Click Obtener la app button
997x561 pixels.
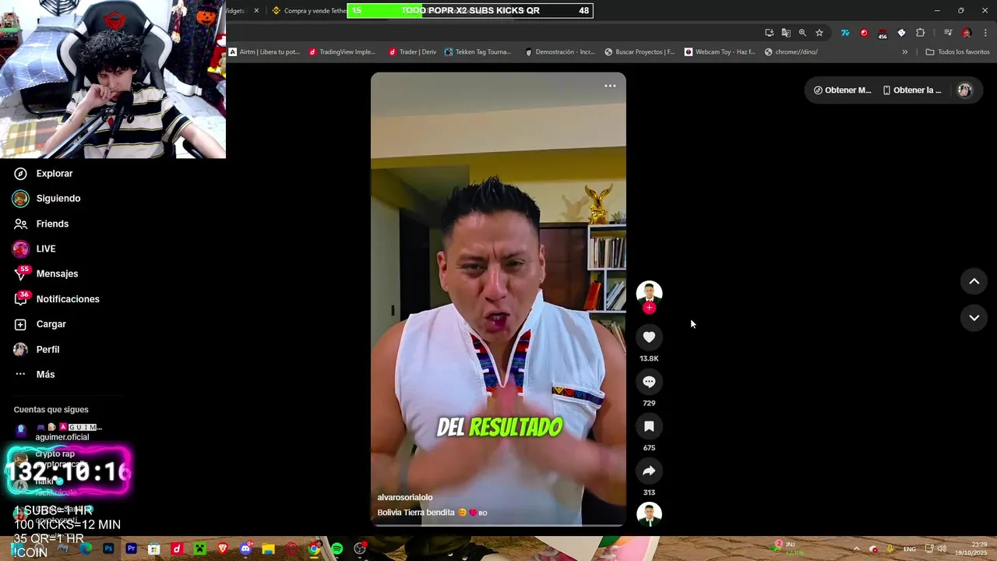click(x=912, y=90)
